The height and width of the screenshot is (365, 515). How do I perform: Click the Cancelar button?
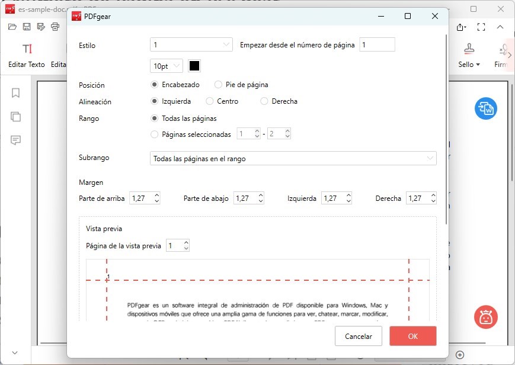point(358,336)
